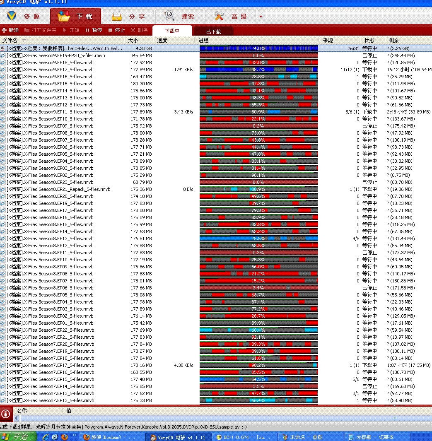Click the 1.91 KB/s speed cell
Image resolution: width=432 pixels, height=441 pixels.
[x=183, y=70]
